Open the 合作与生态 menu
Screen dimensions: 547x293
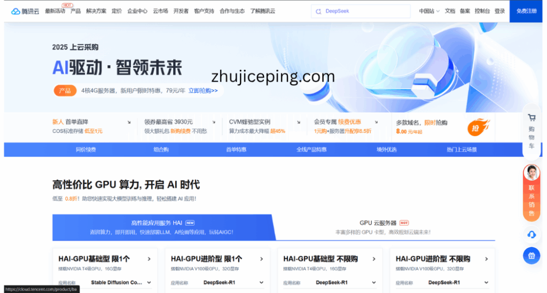tap(232, 11)
